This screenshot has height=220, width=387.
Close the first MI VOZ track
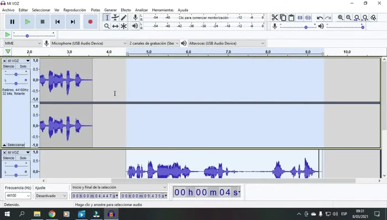coord(4,61)
